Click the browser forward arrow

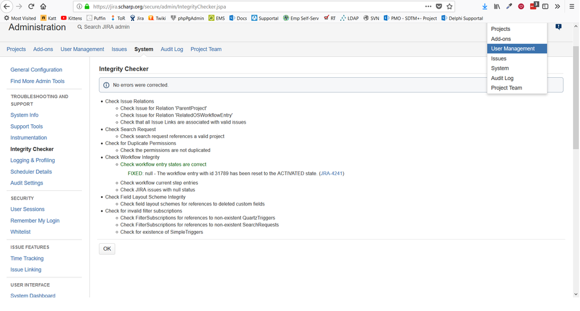(19, 6)
